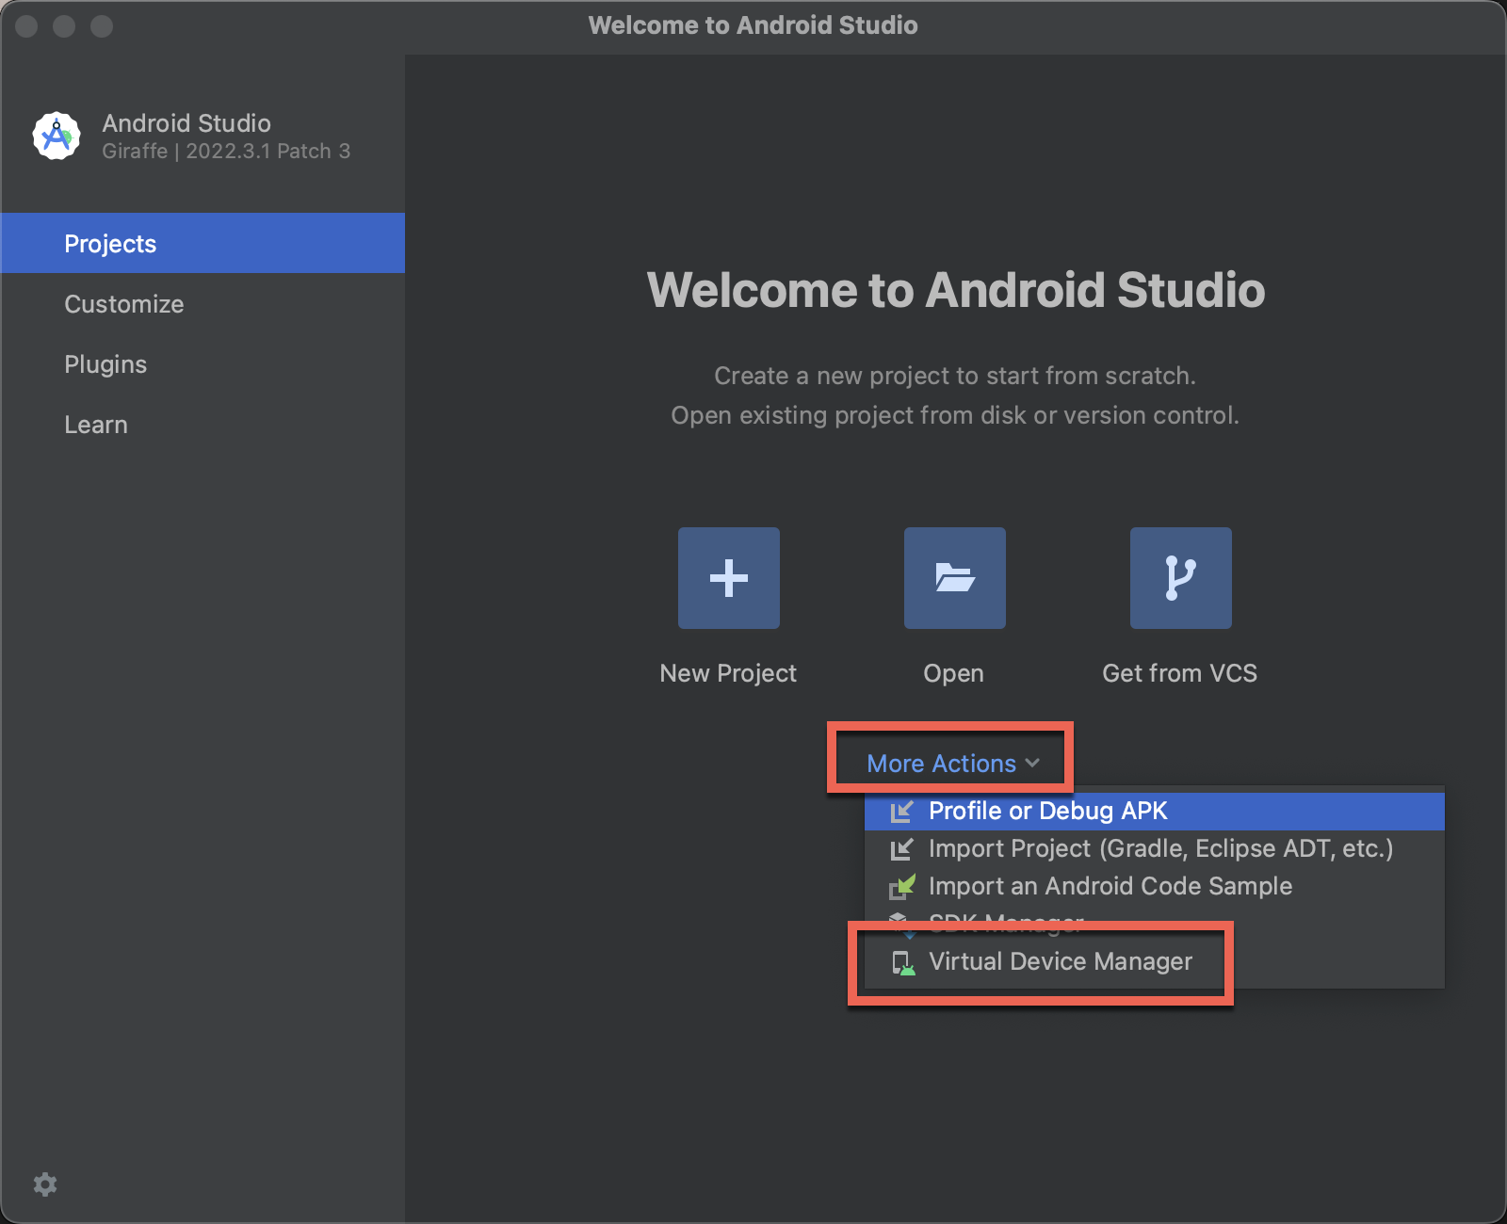Click the Android Code Sample icon
The height and width of the screenshot is (1224, 1507).
point(901,886)
